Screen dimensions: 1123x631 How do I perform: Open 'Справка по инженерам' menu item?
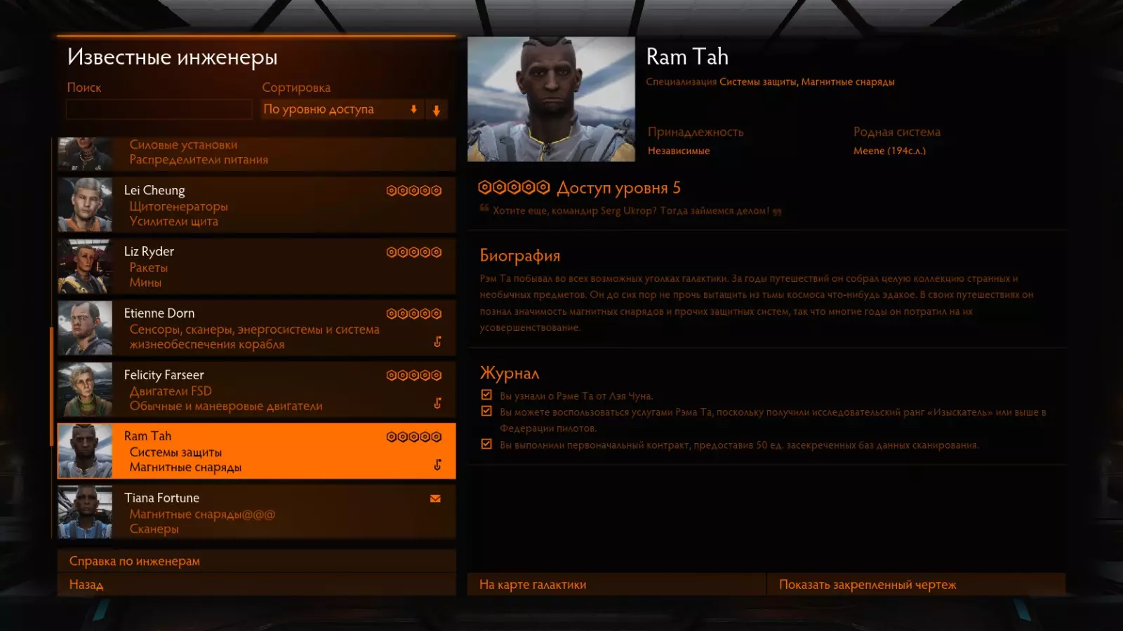pyautogui.click(x=257, y=561)
